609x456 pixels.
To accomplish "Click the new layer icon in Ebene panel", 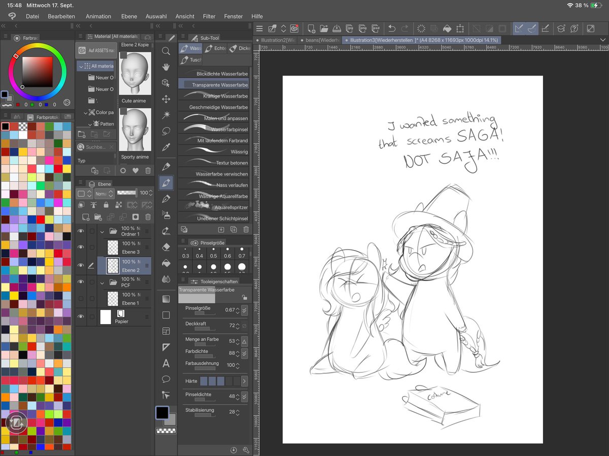I will (x=85, y=217).
